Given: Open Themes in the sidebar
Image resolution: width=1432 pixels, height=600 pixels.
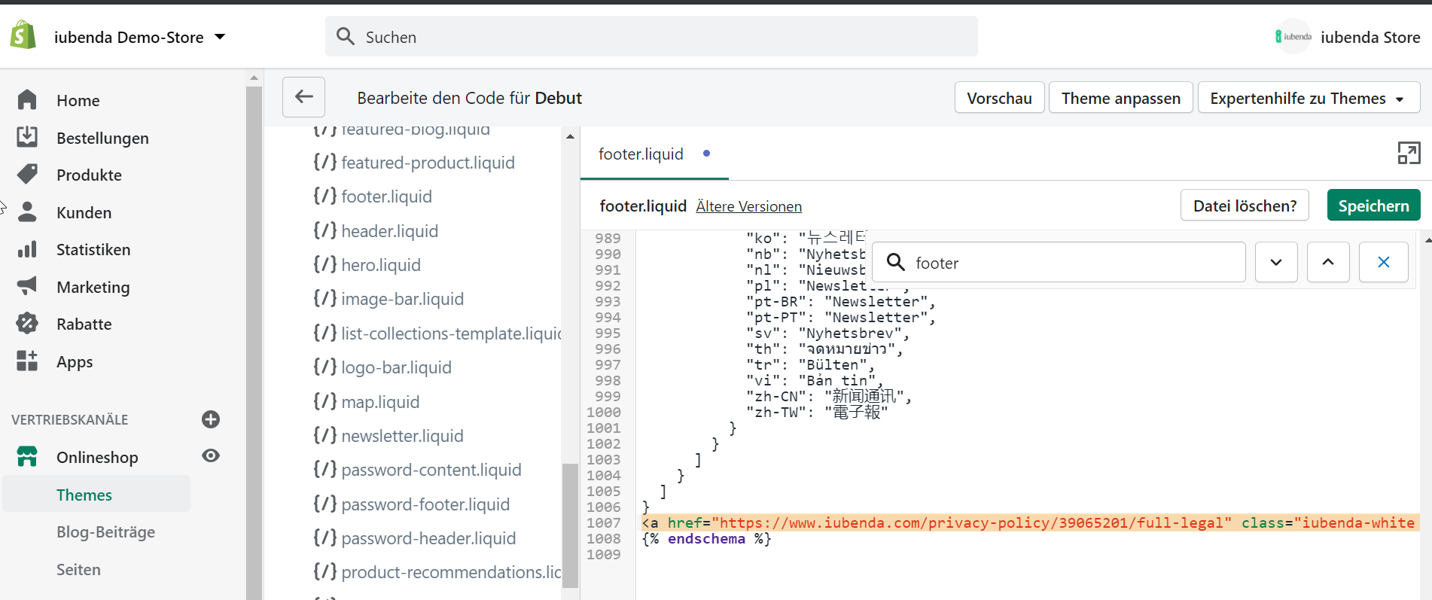Looking at the screenshot, I should 84,495.
